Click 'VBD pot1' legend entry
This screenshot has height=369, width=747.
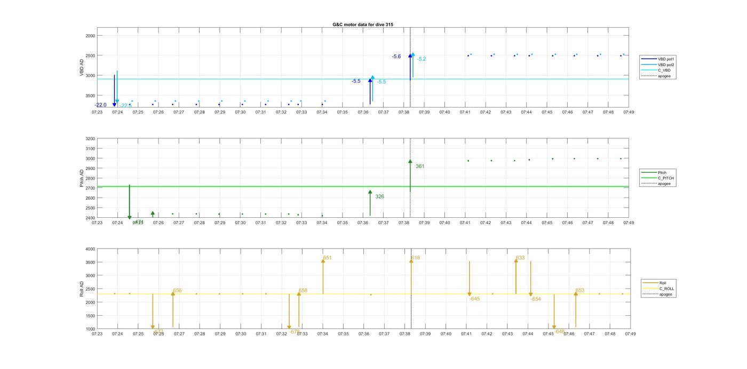[657, 59]
